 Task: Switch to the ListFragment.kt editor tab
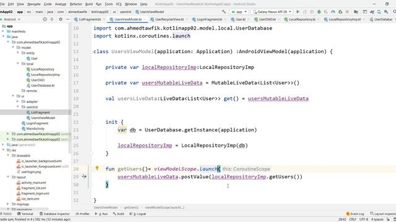[88, 19]
